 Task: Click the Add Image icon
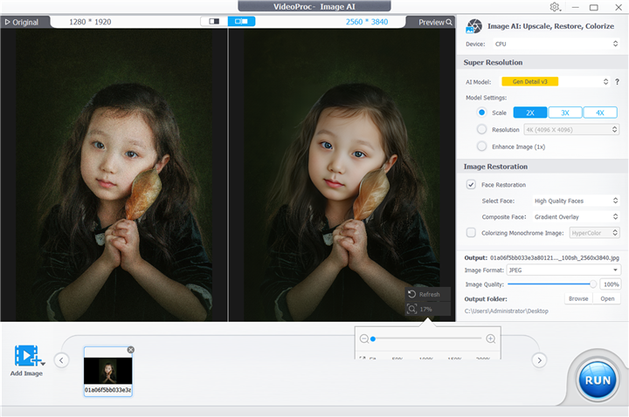[x=27, y=356]
